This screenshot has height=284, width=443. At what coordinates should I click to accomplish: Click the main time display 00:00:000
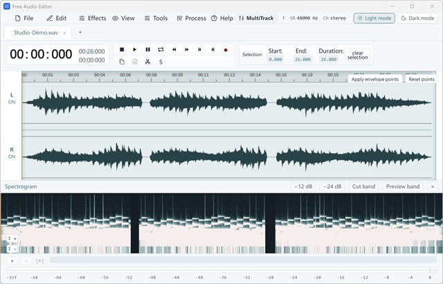click(x=41, y=54)
